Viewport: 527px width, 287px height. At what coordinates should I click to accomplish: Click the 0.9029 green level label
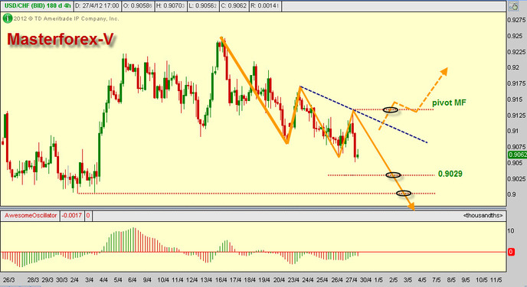(x=450, y=174)
